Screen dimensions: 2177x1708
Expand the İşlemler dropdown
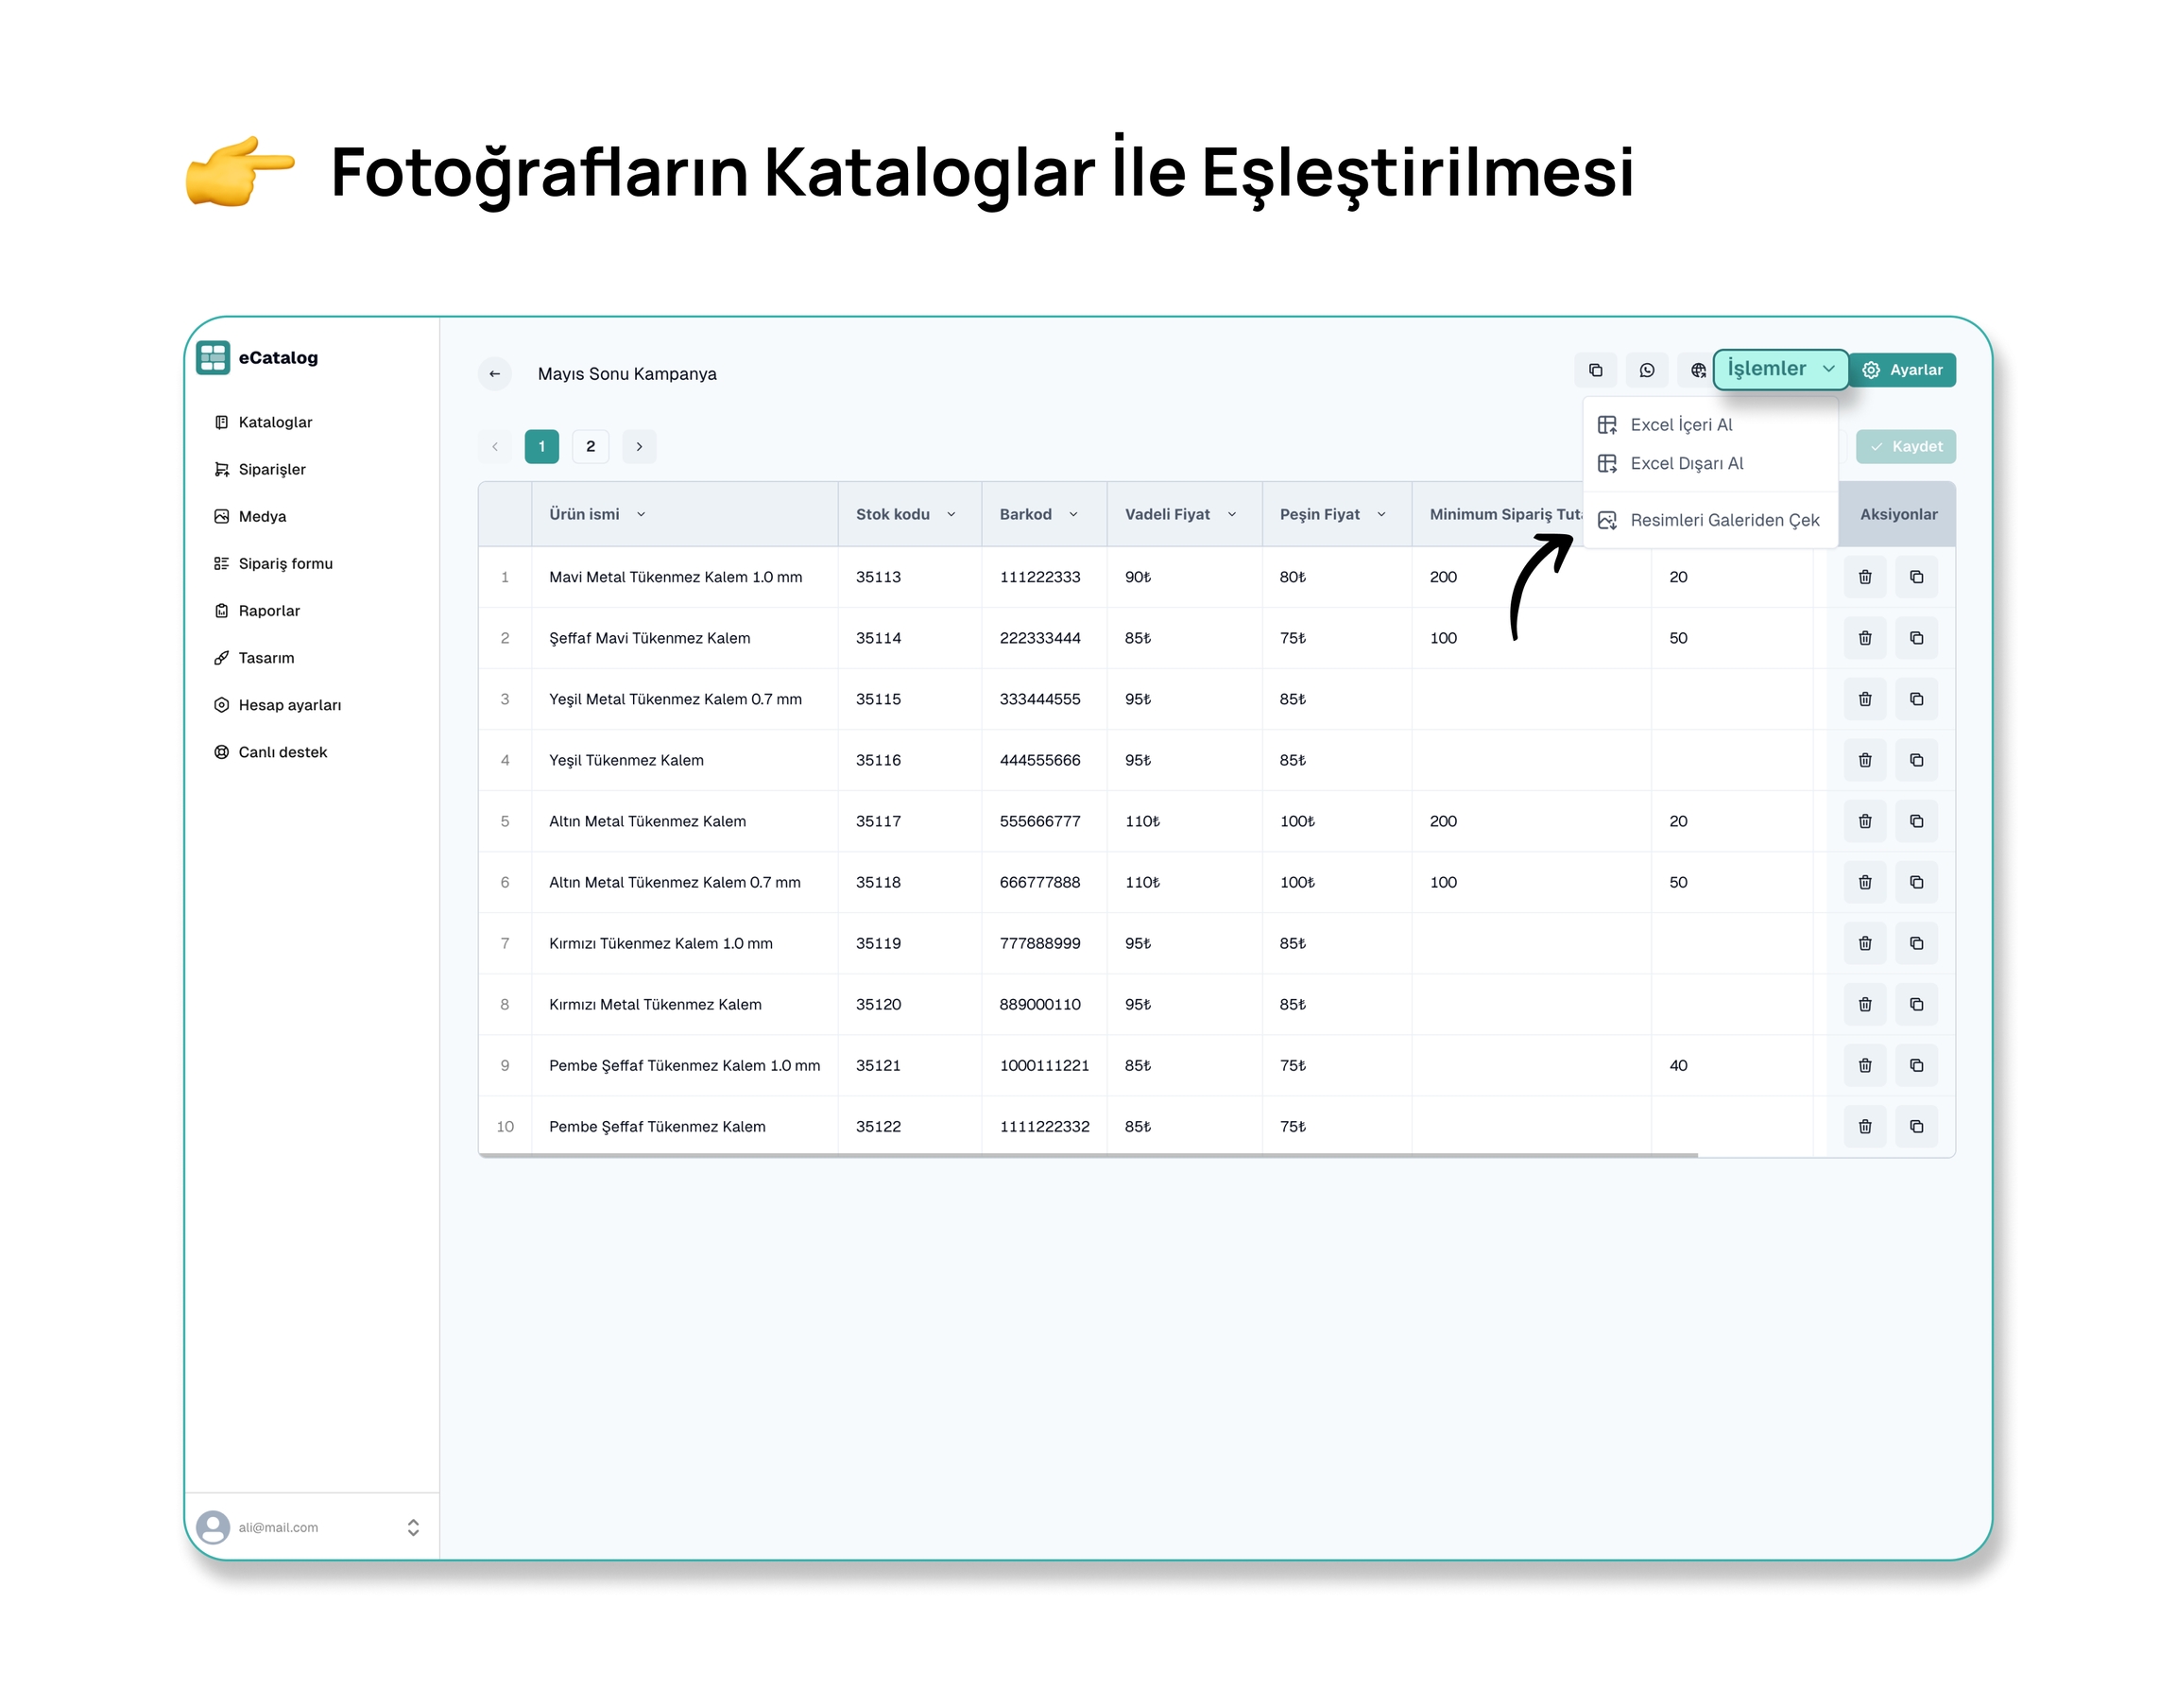(1779, 369)
